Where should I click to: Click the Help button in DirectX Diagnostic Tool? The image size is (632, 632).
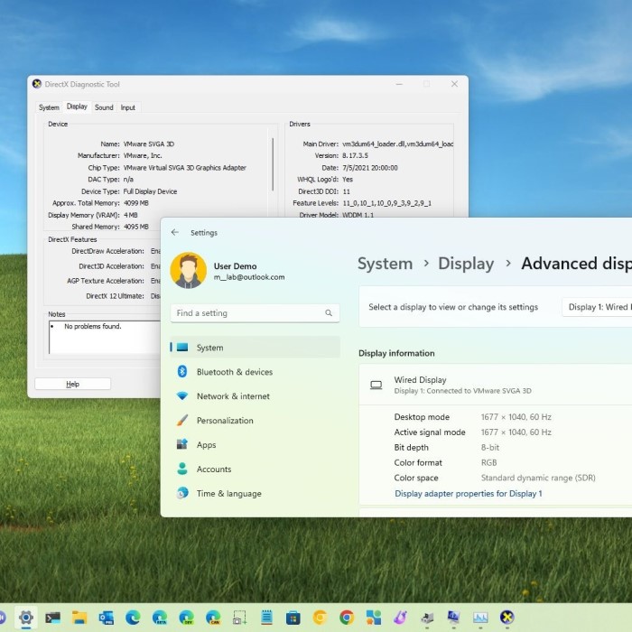pyautogui.click(x=72, y=384)
